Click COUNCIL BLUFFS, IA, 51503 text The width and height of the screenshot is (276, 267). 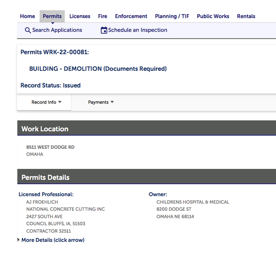(x=56, y=223)
